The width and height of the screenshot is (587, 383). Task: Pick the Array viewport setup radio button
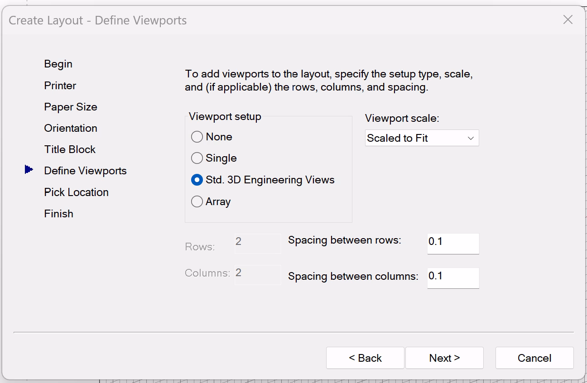pyautogui.click(x=197, y=201)
